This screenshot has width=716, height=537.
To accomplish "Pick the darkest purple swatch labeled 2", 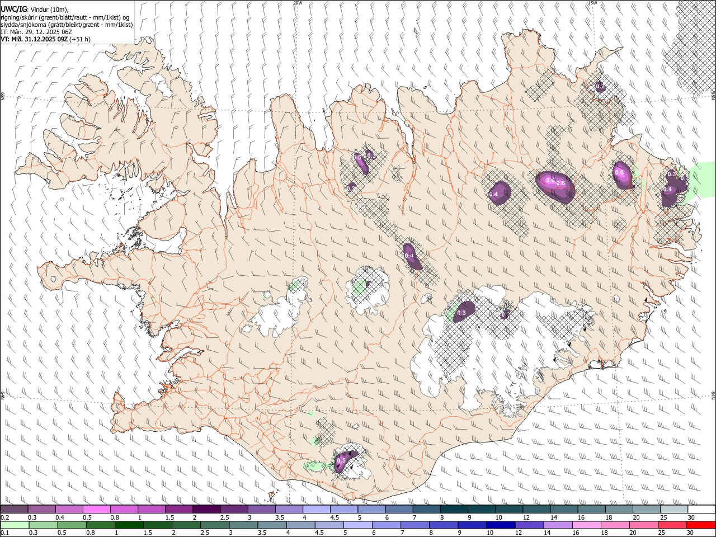I will pyautogui.click(x=206, y=509).
